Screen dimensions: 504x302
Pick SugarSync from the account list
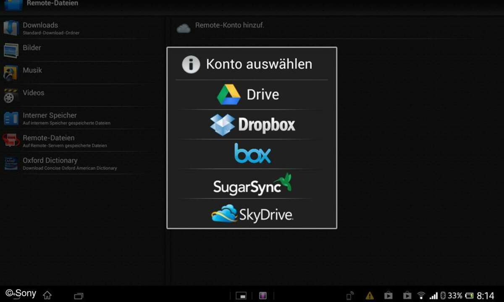pyautogui.click(x=252, y=184)
